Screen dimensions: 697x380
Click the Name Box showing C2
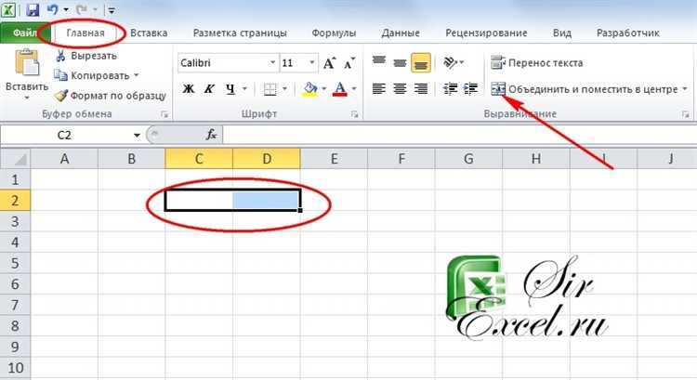64,135
